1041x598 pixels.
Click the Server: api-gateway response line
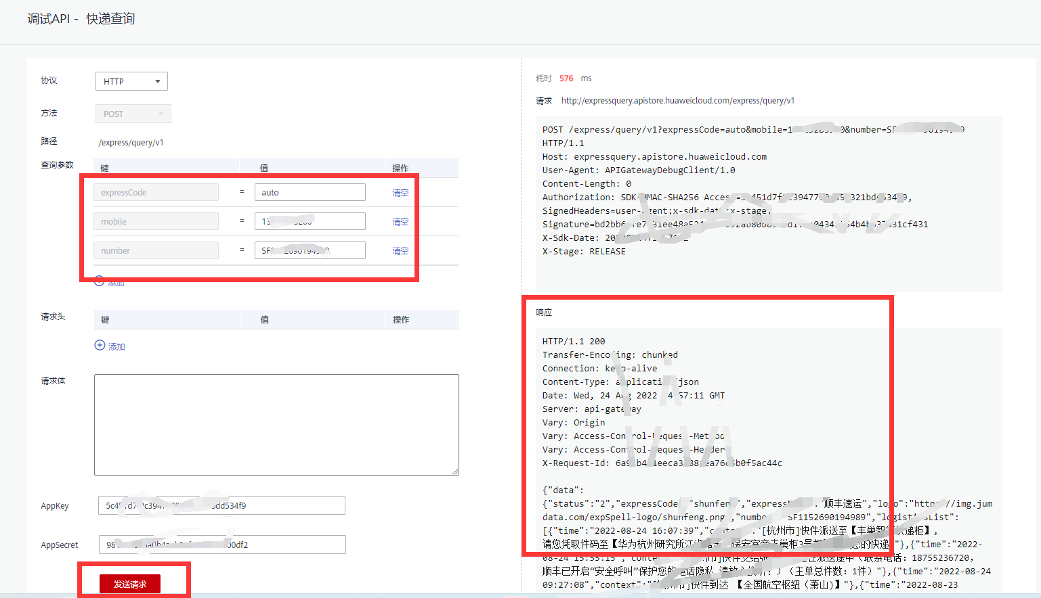coord(592,409)
